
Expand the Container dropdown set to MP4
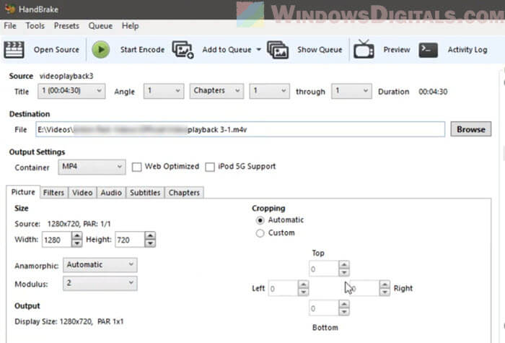92,167
